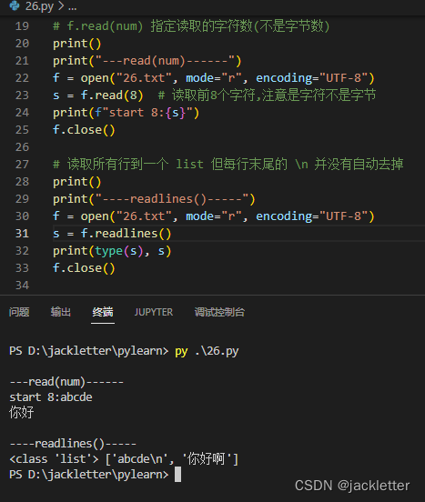Click the f.close() call on line 25
This screenshot has height=502, width=425.
click(84, 130)
